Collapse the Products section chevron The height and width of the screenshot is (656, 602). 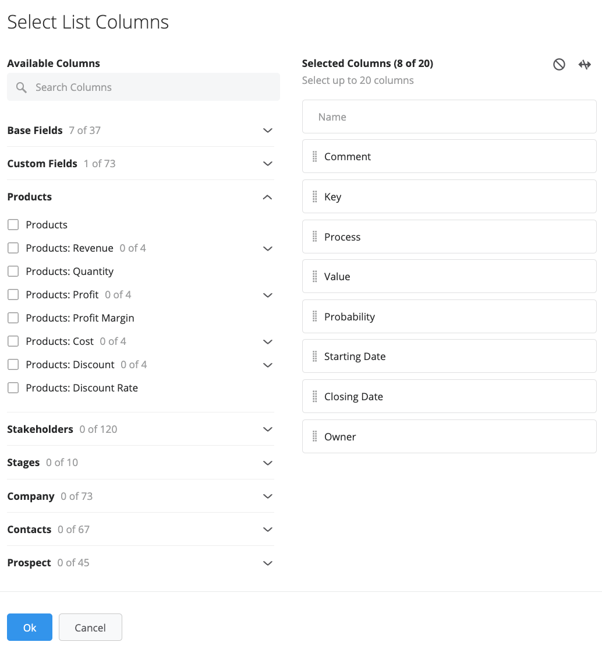click(x=268, y=197)
